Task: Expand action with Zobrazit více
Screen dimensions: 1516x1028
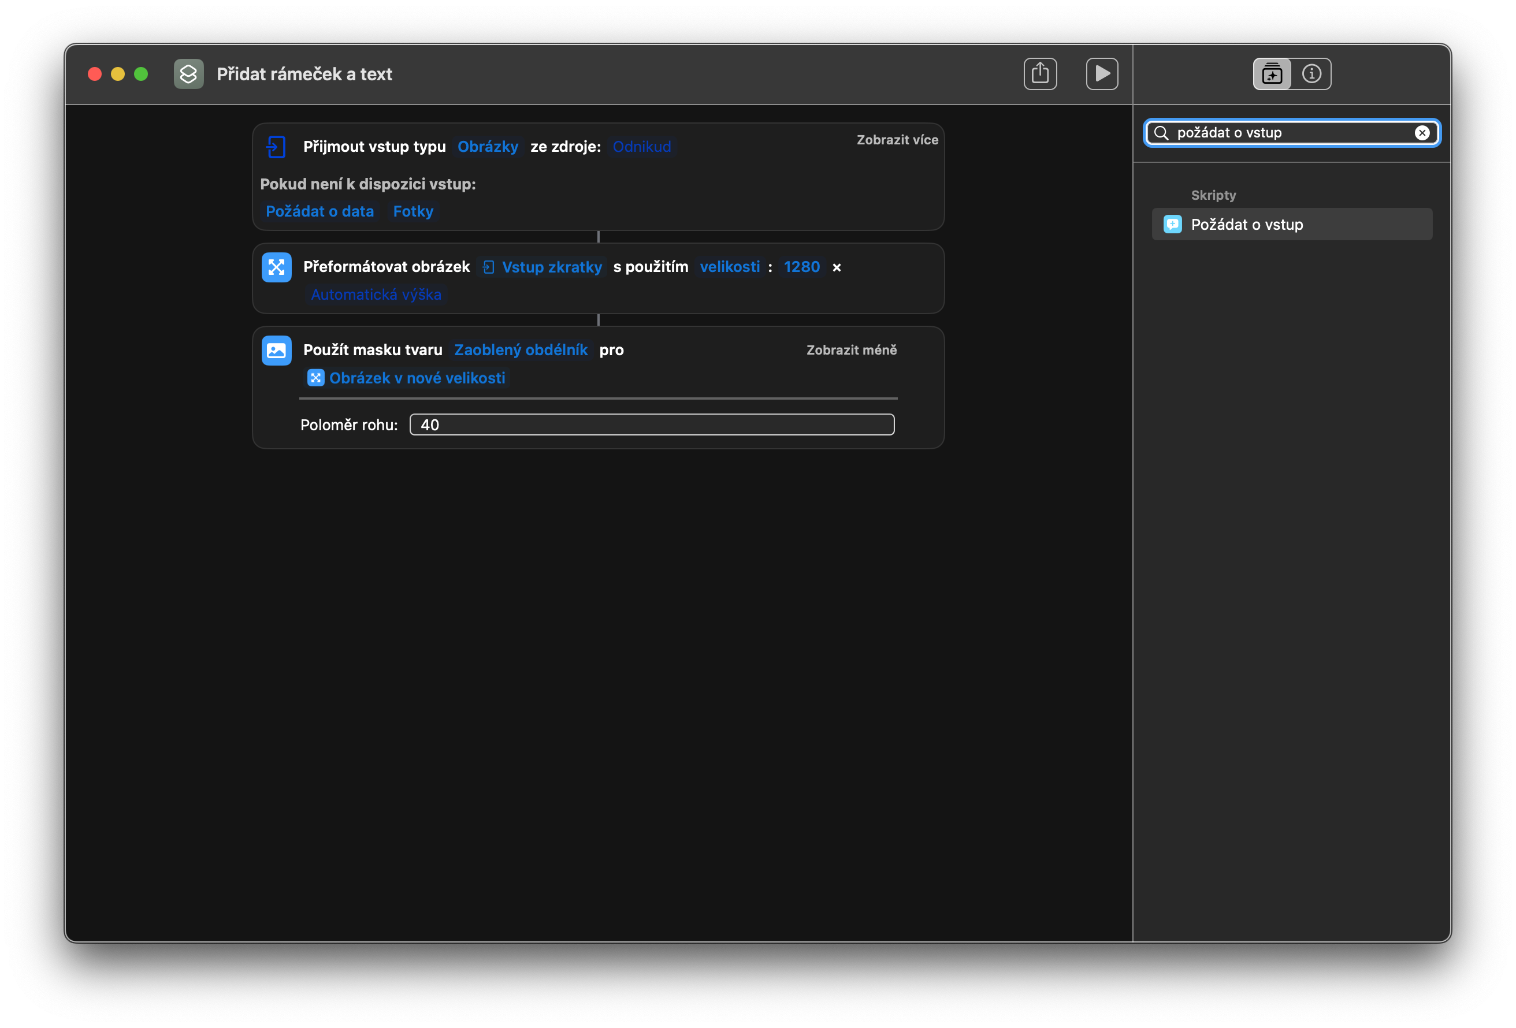Action: pyautogui.click(x=897, y=140)
